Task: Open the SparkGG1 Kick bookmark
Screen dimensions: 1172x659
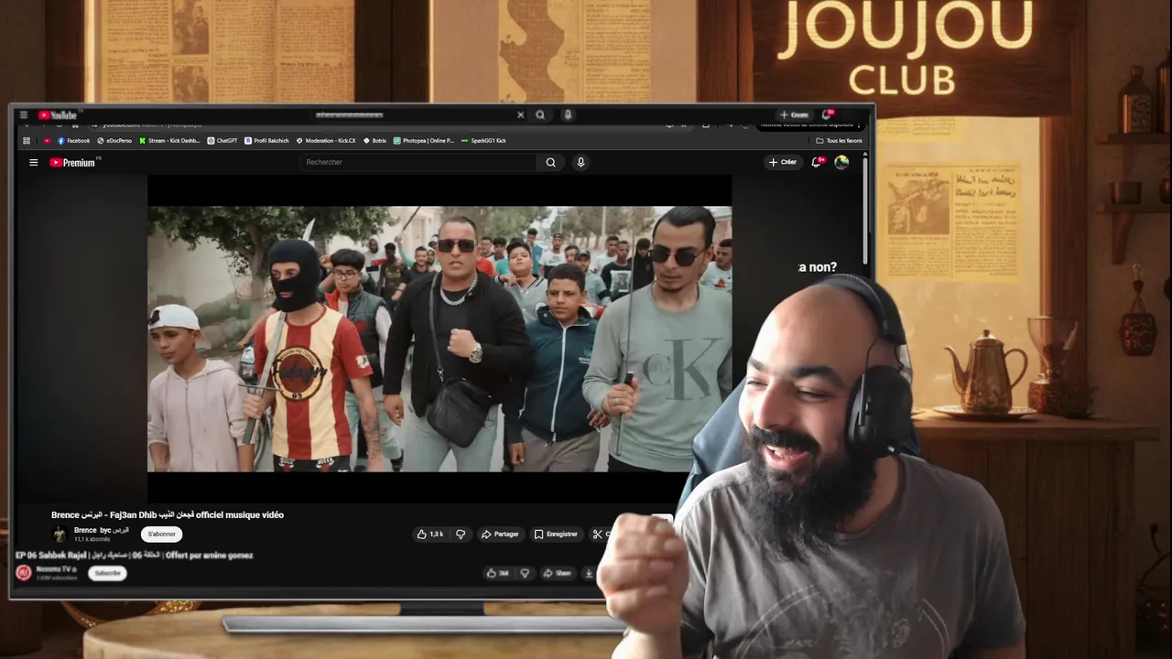Action: (x=483, y=141)
